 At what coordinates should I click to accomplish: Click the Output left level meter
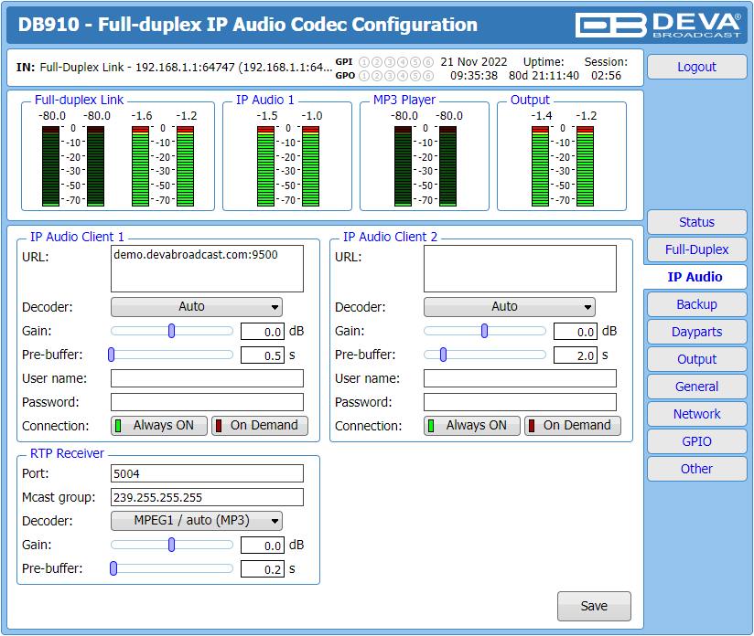(540, 166)
